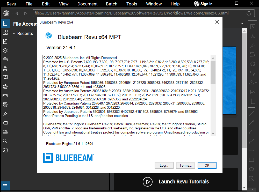259x192 pixels.
Task: Expand more tools chevron at toolbar bottom
Action: click(252, 190)
